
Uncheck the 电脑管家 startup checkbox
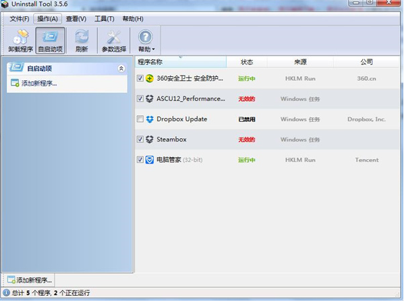tap(140, 160)
